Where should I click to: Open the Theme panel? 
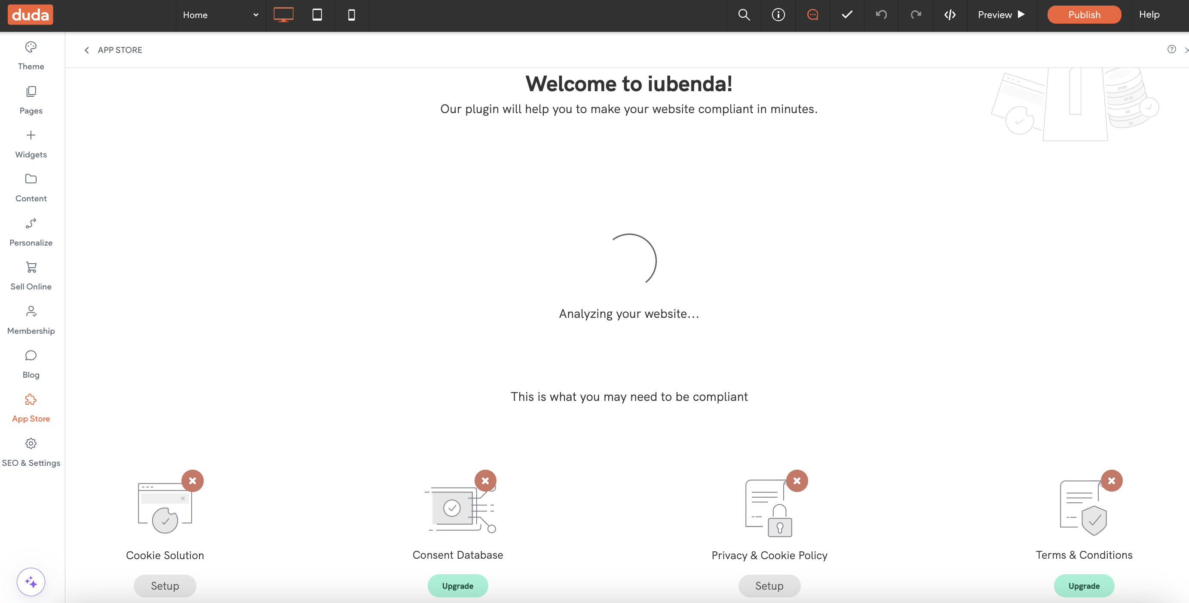tap(31, 55)
